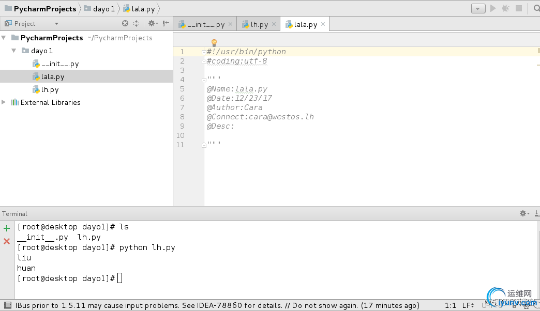This screenshot has width=540, height=311.
Task: Collapse the dayo1 folder in the tree
Action: point(14,51)
